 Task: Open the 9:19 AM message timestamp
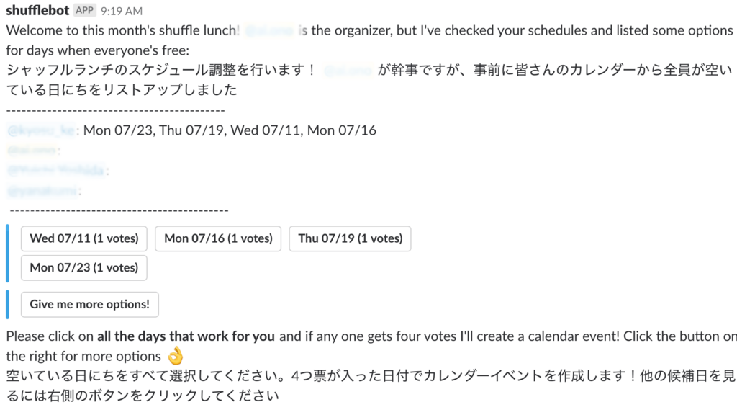[x=121, y=11]
